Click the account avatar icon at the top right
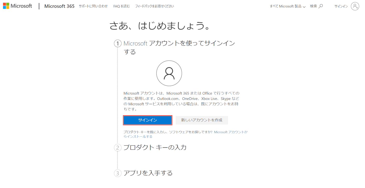This screenshot has height=188, width=365. (x=355, y=6)
